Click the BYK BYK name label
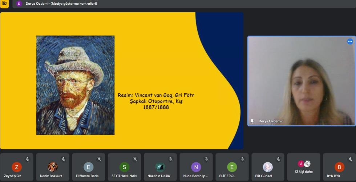356x182 pixels. click(x=333, y=176)
